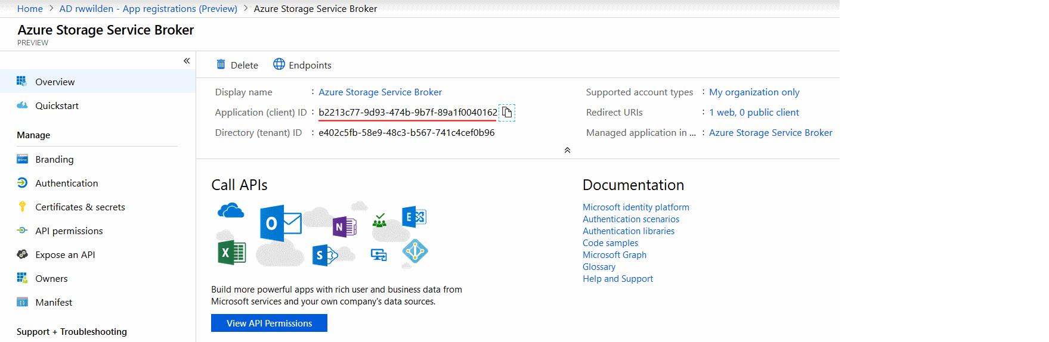Screen dimensions: 1049x342
Task: Click the Owners grid icon
Action: (x=22, y=278)
